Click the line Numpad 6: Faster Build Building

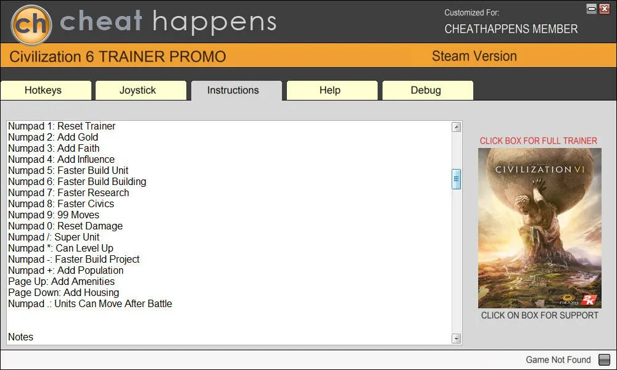pyautogui.click(x=77, y=182)
